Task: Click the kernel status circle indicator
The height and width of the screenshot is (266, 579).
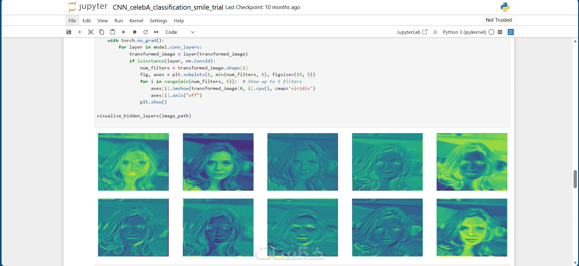Action: 491,32
